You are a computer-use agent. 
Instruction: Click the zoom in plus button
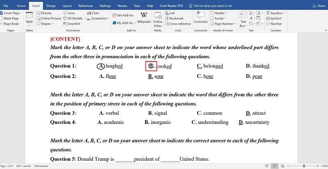318,166
